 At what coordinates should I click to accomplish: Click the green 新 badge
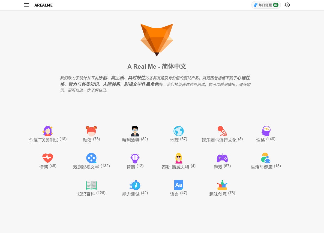[x=276, y=5]
